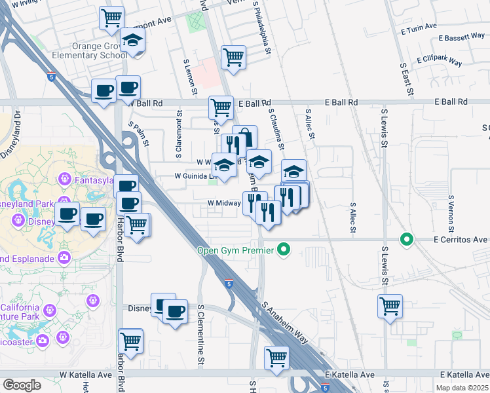Viewport: 490px width, 393px height.
Task: Select the green pin on E Cerritos Ave
Action: point(407,240)
